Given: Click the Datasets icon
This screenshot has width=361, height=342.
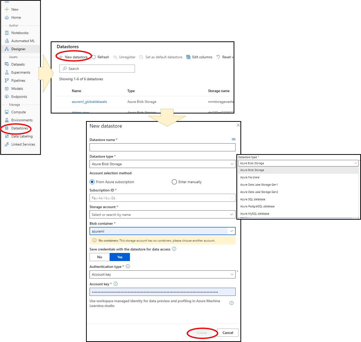Looking at the screenshot, I should (x=7, y=64).
